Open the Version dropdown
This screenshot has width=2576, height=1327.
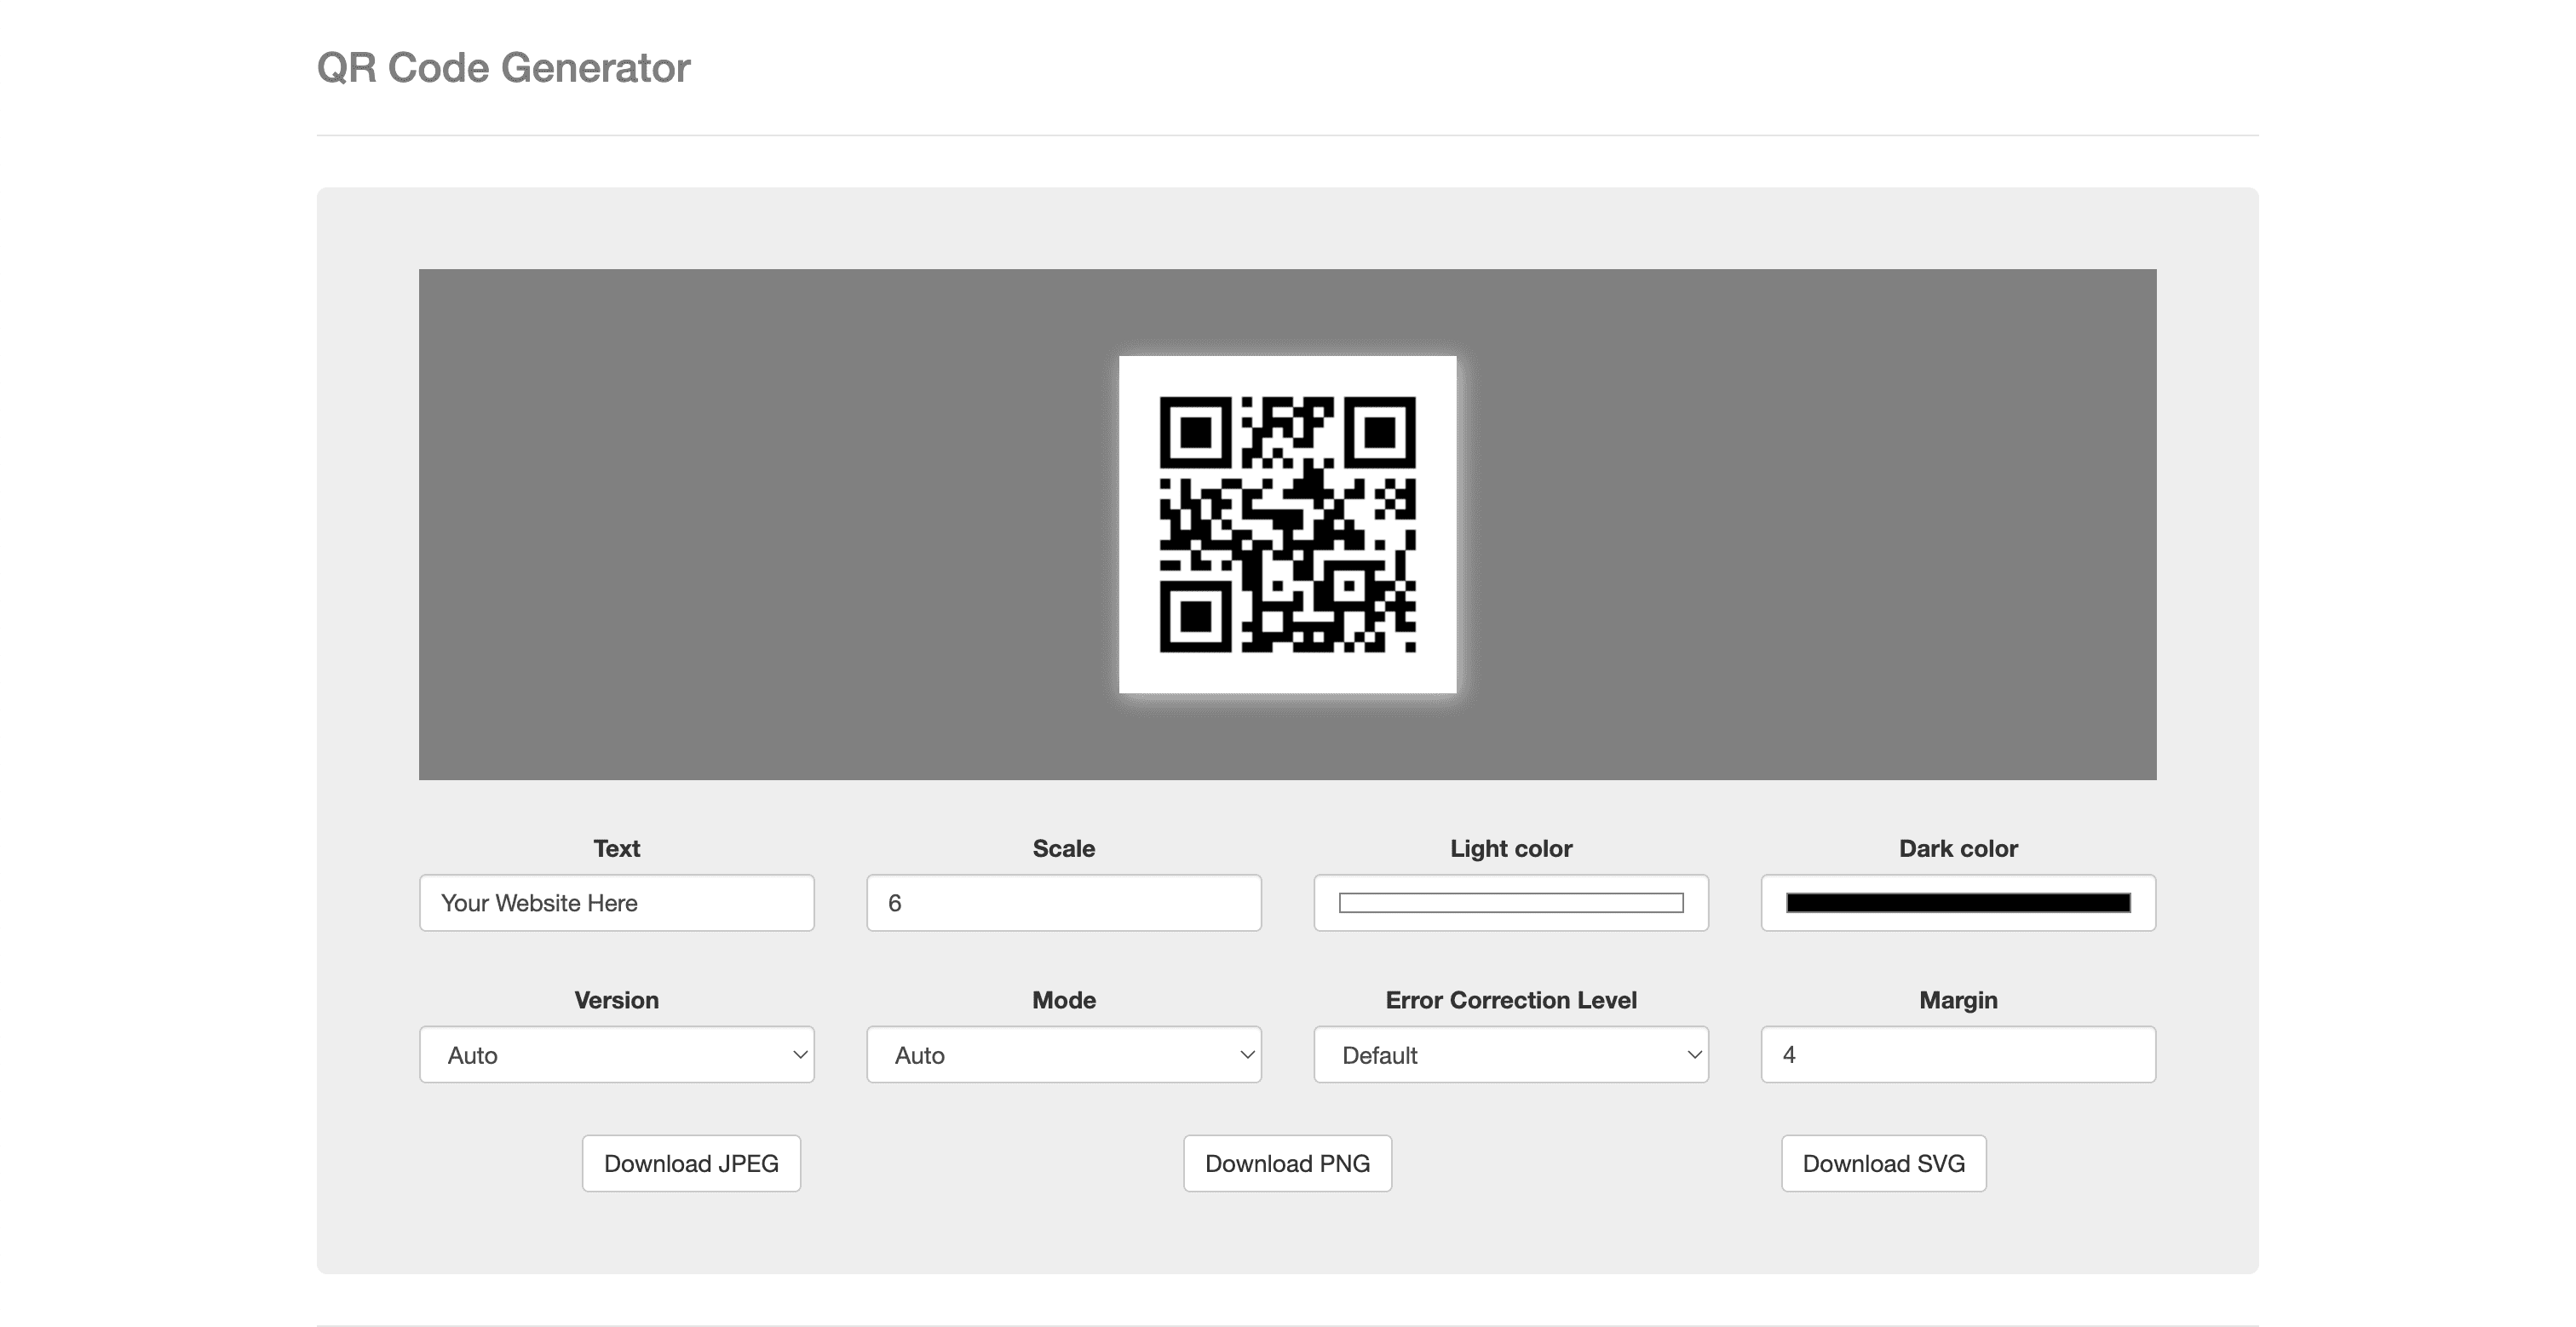(x=616, y=1054)
